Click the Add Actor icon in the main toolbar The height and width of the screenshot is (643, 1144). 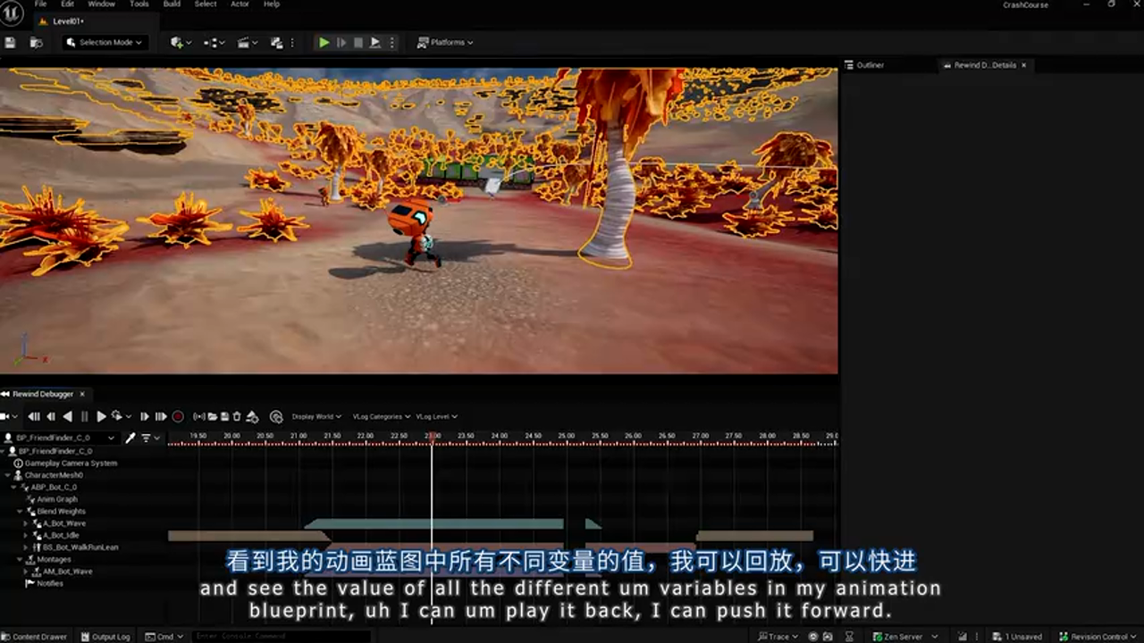pos(176,42)
